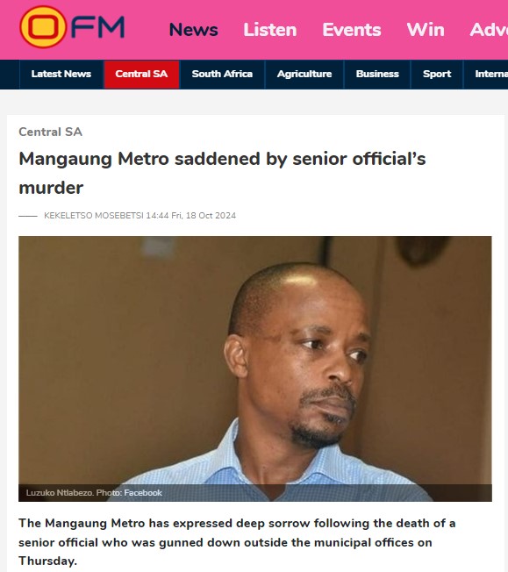Click the Central SA category label

click(x=50, y=132)
